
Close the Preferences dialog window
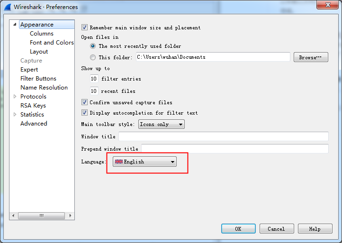(327, 6)
